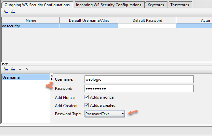The width and height of the screenshot is (212, 136).
Task: Open the Truststores tab
Action: [x=180, y=5]
